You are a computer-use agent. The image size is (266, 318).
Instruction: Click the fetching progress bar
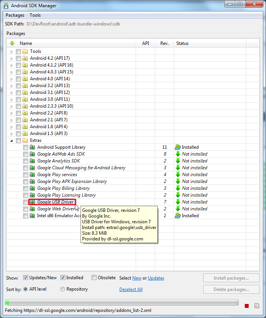122,302
